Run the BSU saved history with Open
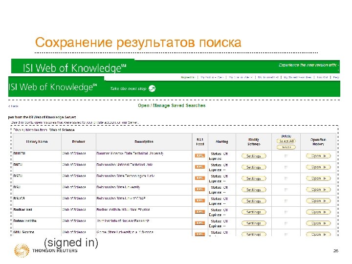This screenshot has width=352, height=264. pyautogui.click(x=318, y=190)
